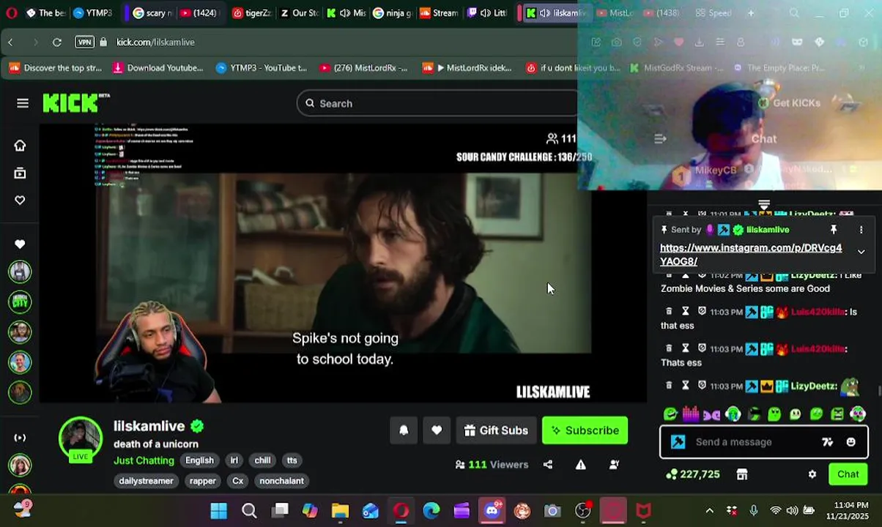Click the 'nonchalant' stream tag
This screenshot has width=882, height=527.
click(x=281, y=481)
